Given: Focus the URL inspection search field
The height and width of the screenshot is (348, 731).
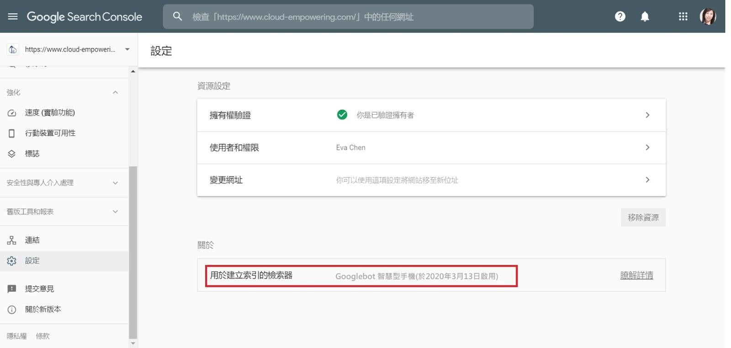Looking at the screenshot, I should pyautogui.click(x=348, y=17).
